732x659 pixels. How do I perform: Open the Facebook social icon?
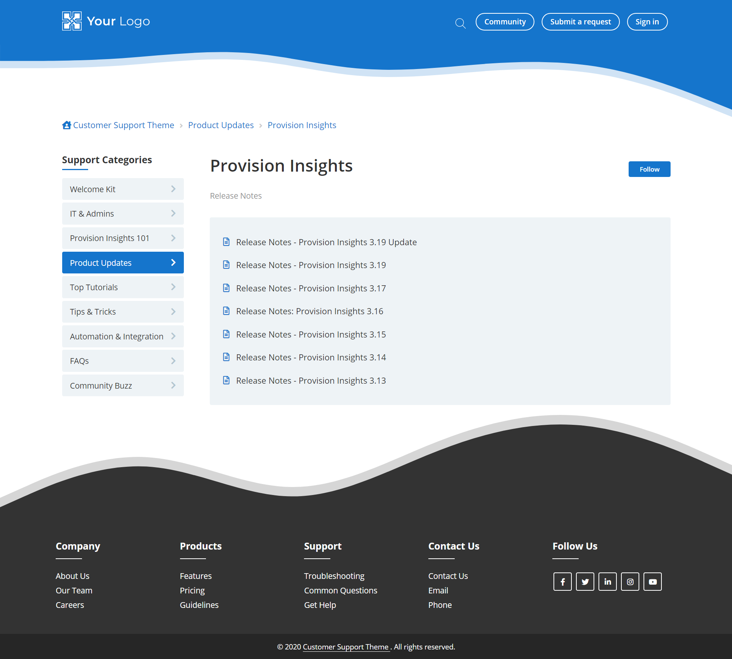click(x=562, y=582)
